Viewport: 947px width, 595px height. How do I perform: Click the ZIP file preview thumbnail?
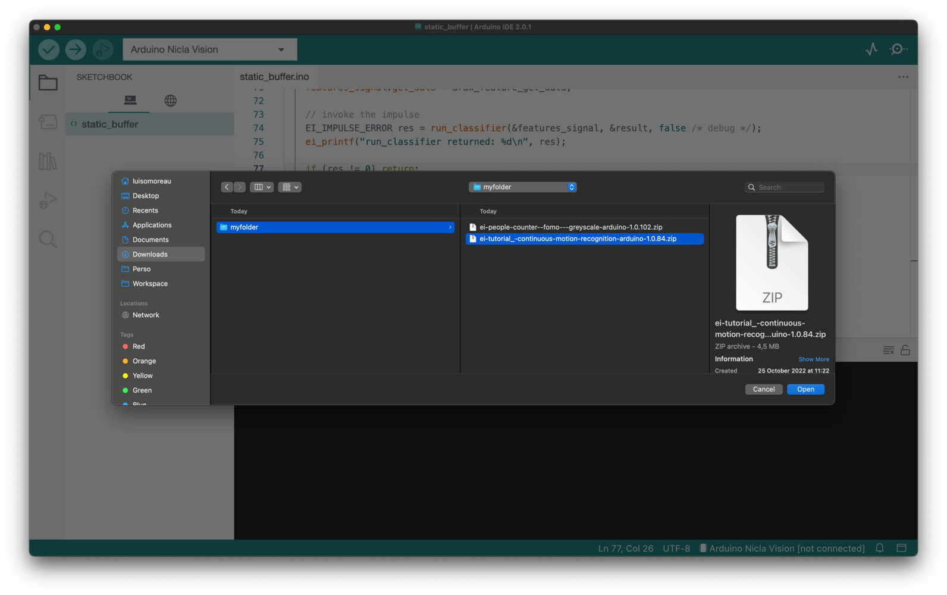click(772, 262)
